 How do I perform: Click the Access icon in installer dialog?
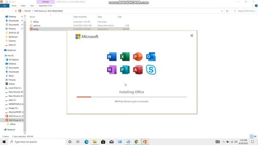coord(138,70)
